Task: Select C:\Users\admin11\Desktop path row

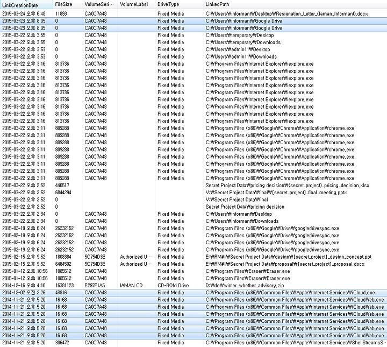Action: [238, 49]
